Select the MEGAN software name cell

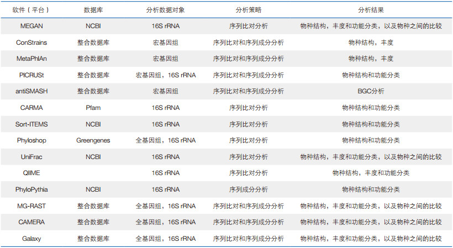[x=31, y=26]
